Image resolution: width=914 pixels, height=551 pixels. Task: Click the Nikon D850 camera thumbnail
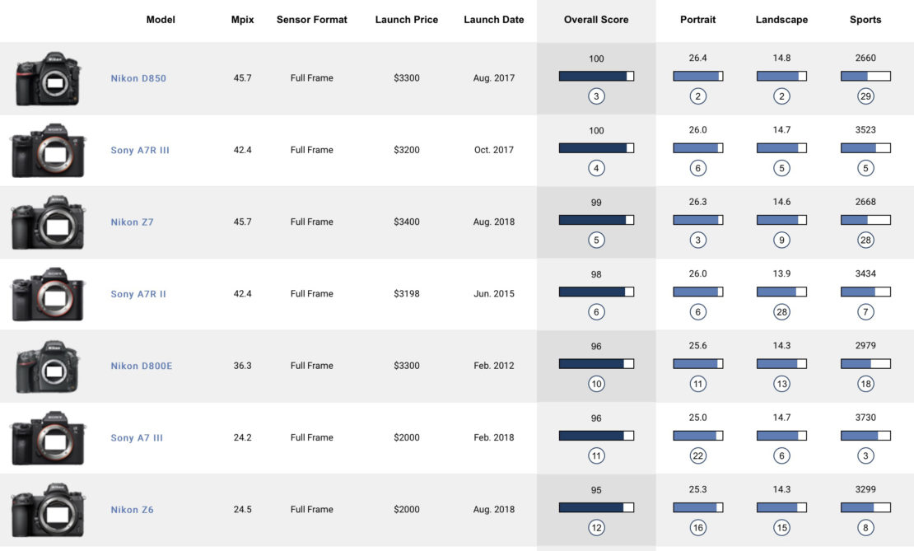click(48, 78)
